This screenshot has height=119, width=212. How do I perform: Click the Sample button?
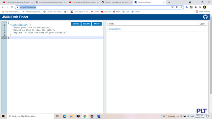[76, 24]
